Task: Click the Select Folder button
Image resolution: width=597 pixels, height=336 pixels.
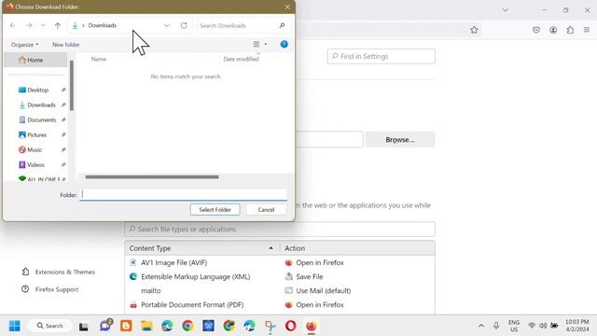Action: pos(215,209)
